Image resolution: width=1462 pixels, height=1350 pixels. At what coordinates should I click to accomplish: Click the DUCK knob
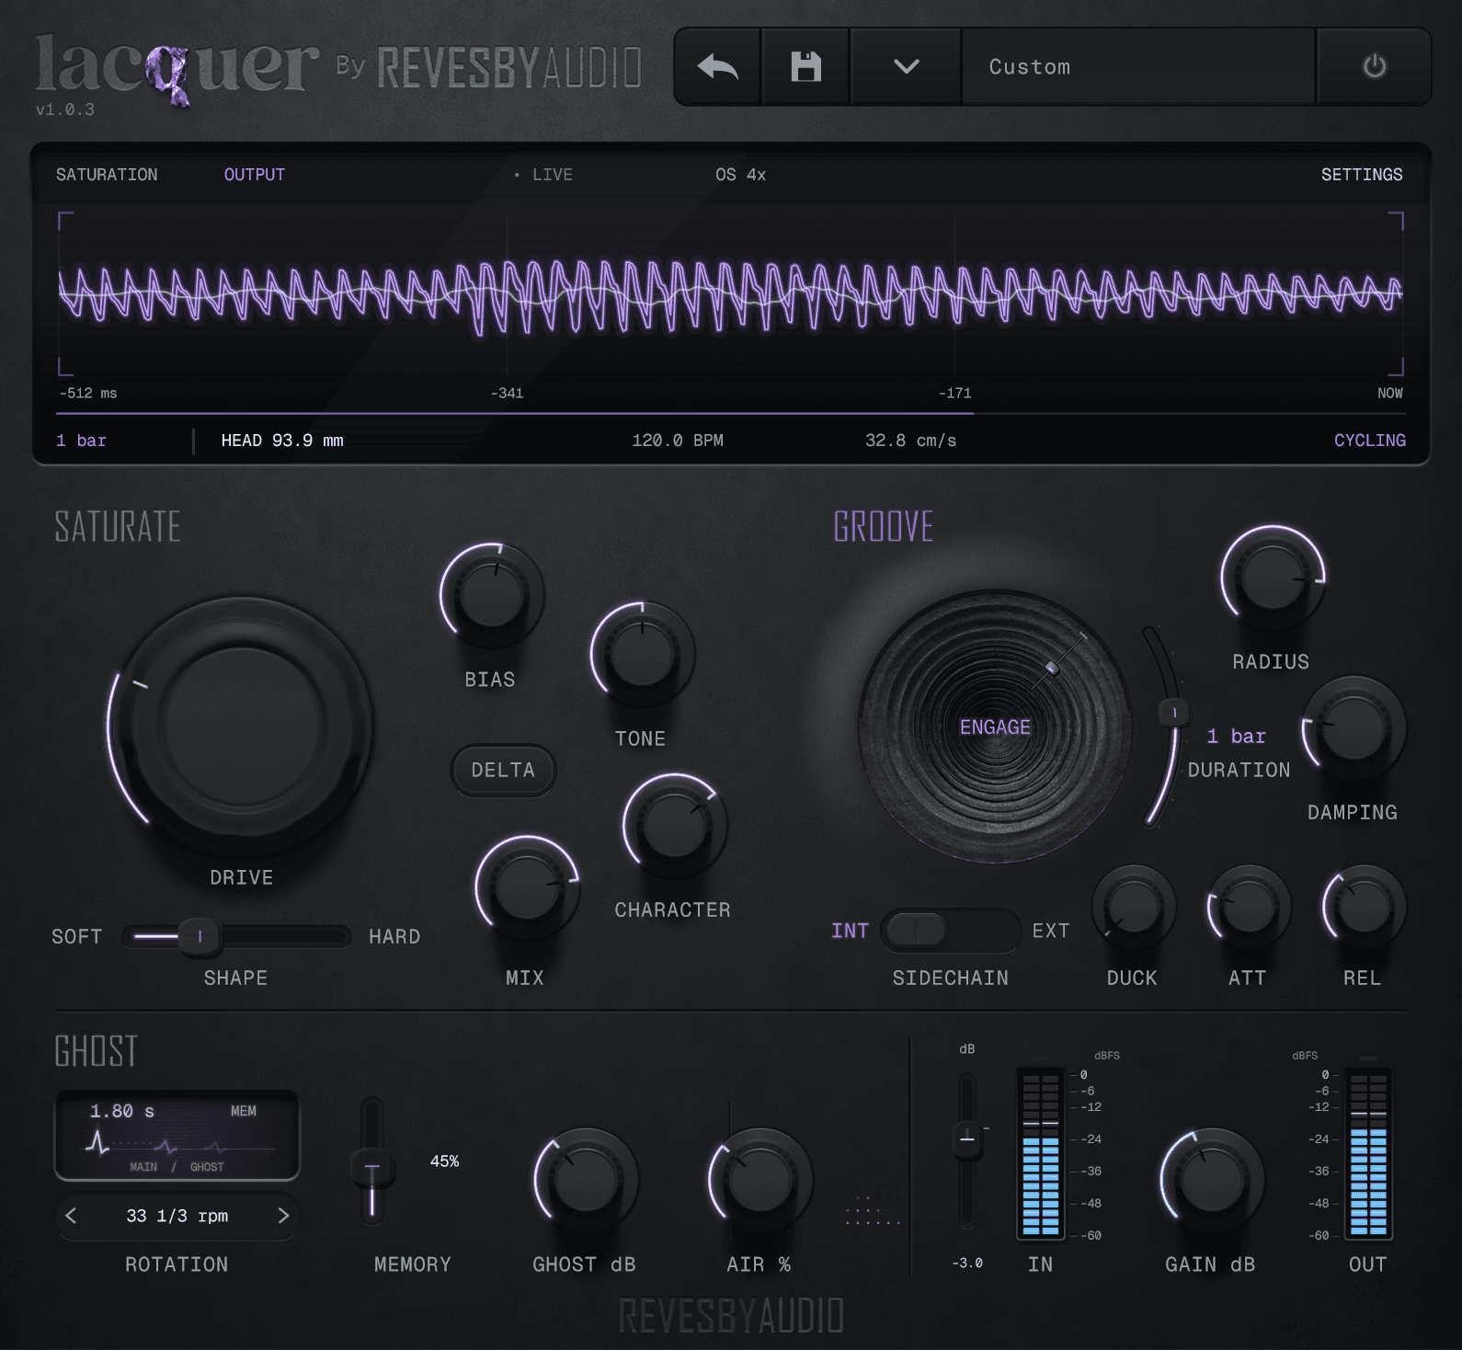click(x=1133, y=907)
